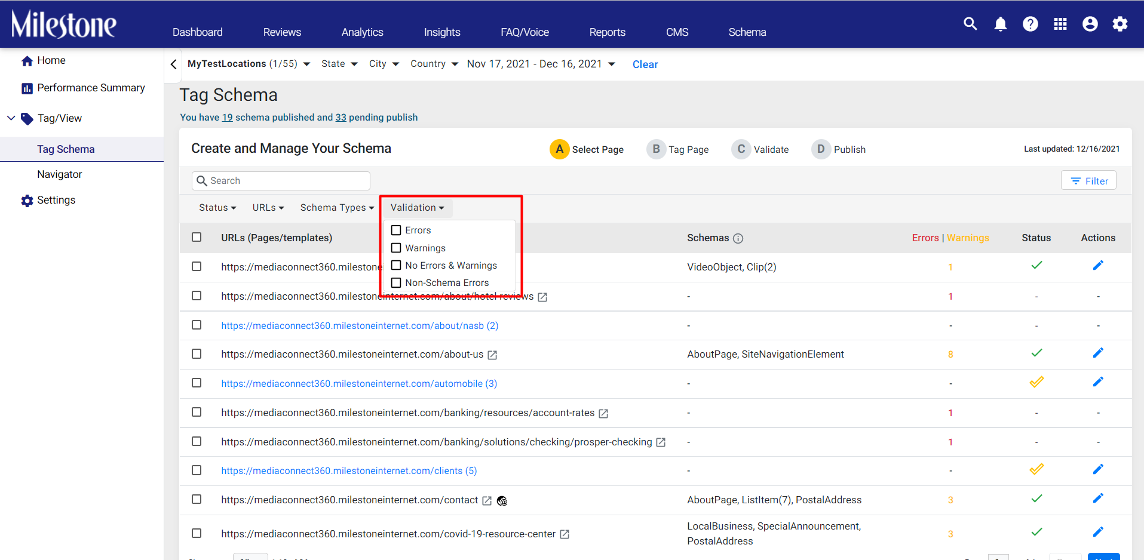This screenshot has height=560, width=1144.
Task: Click the Milestone logo
Action: point(64,24)
